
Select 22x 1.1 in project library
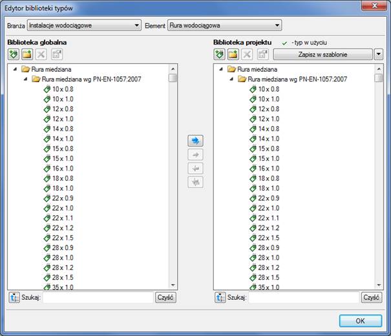coord(269,218)
